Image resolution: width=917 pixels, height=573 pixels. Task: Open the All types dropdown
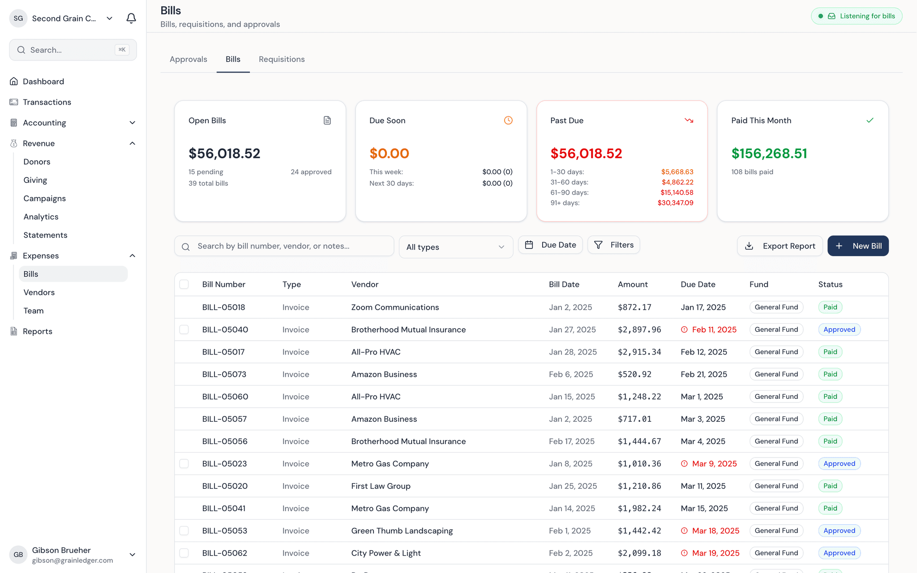(456, 247)
